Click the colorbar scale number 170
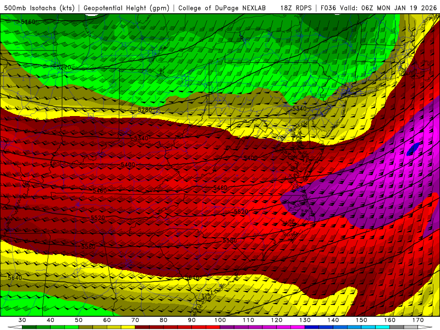The width and height of the screenshot is (440, 330). pyautogui.click(x=418, y=320)
